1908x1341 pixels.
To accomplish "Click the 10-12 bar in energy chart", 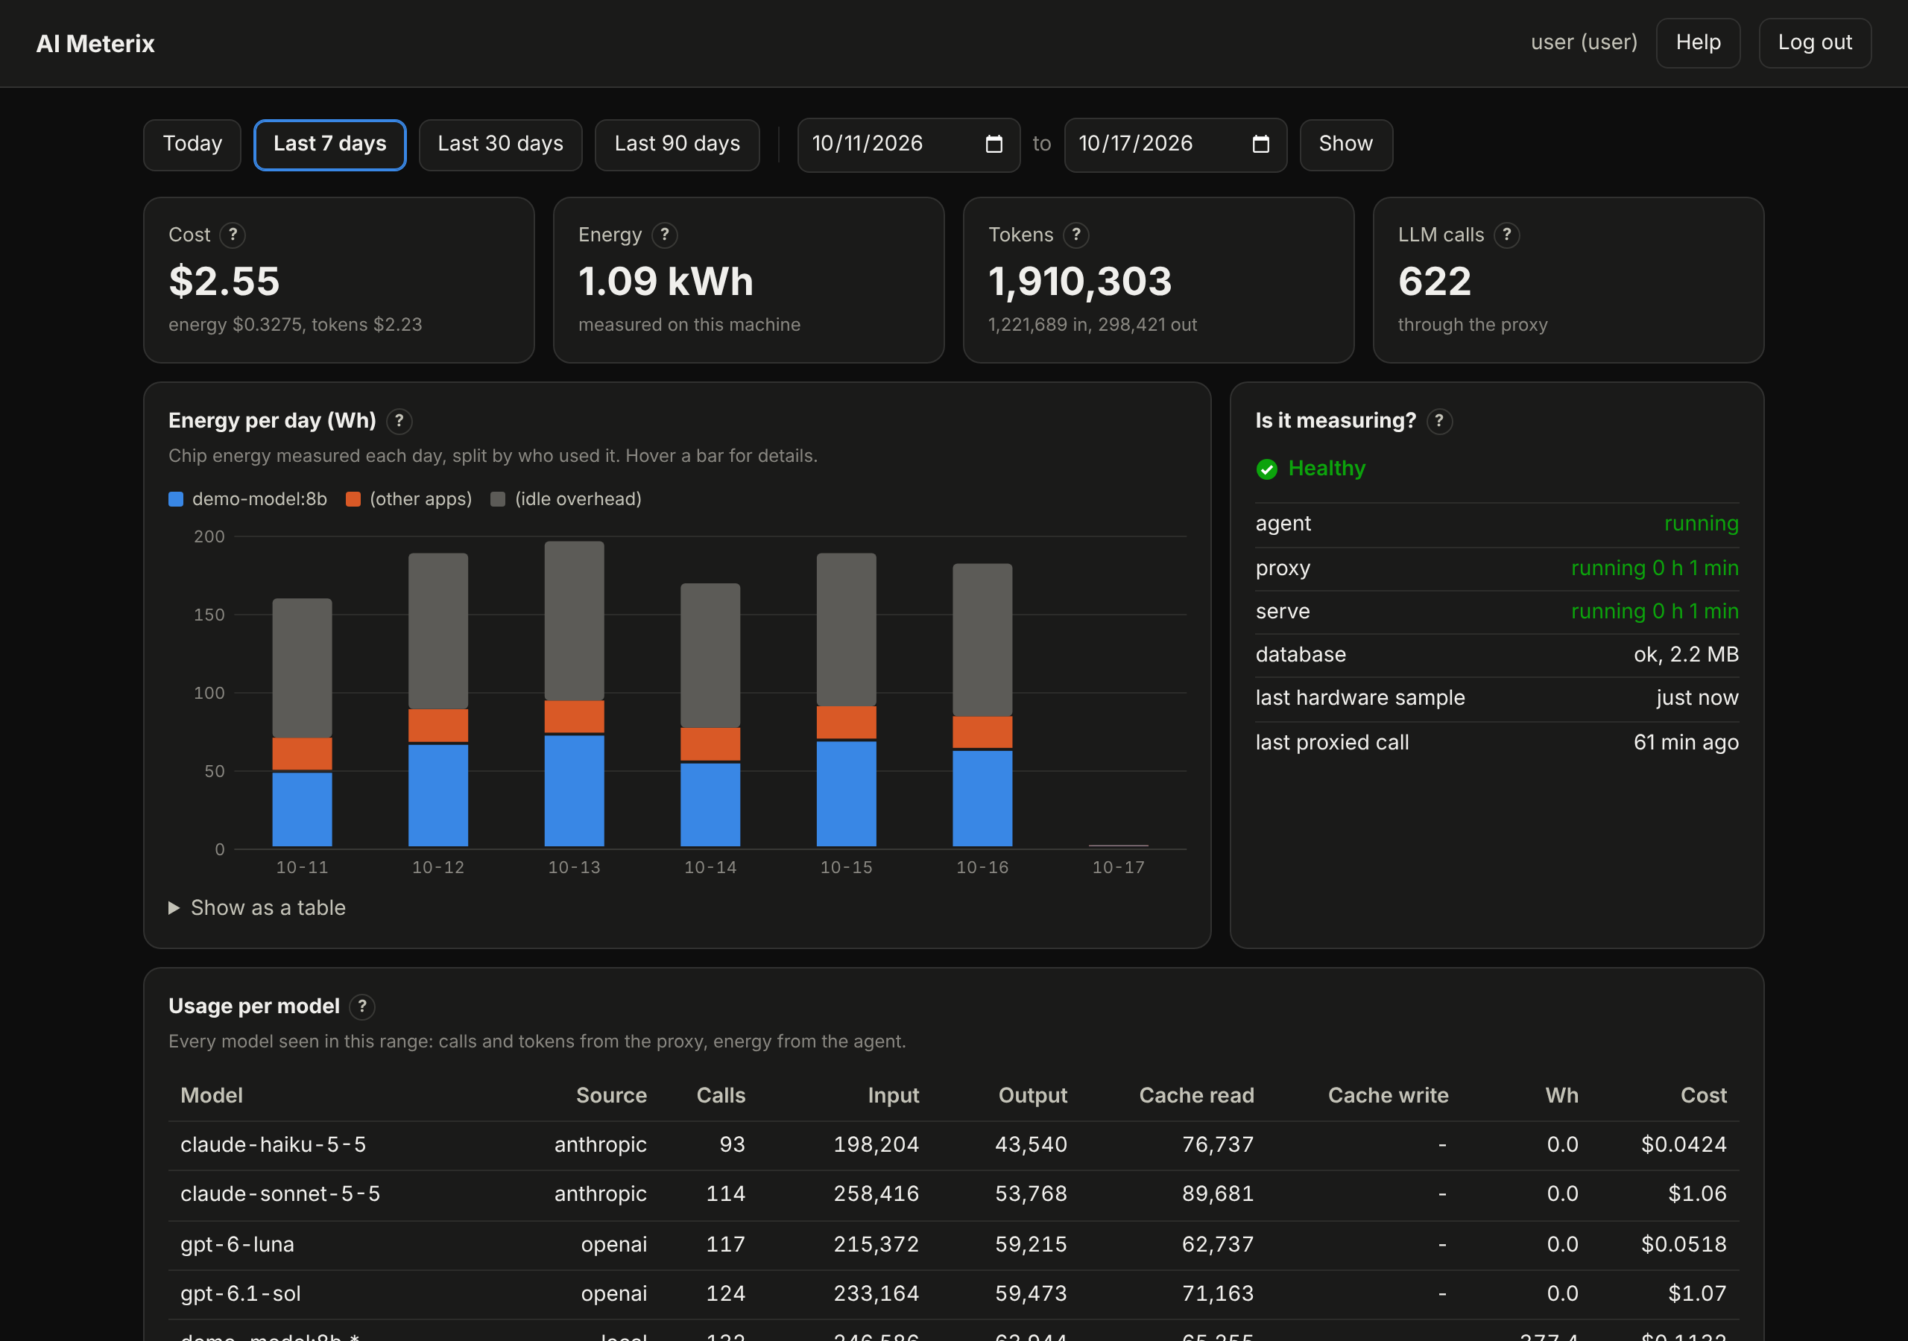I will [438, 700].
